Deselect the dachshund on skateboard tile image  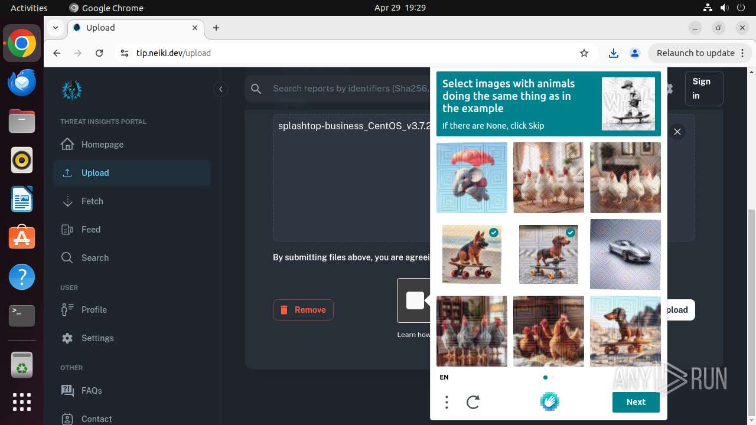549,254
